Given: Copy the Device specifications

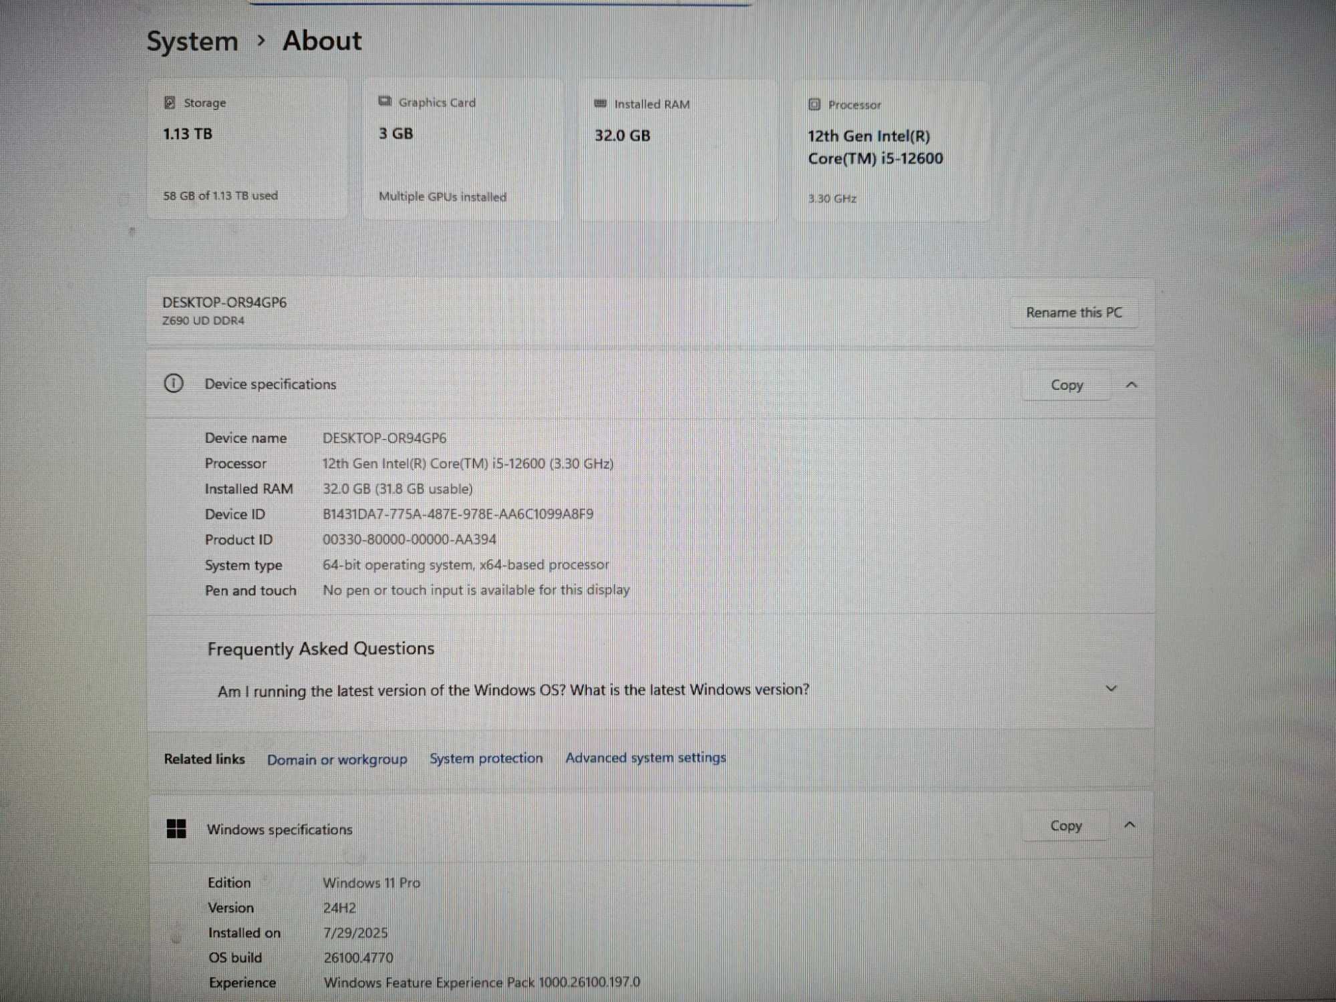Looking at the screenshot, I should click(1067, 385).
